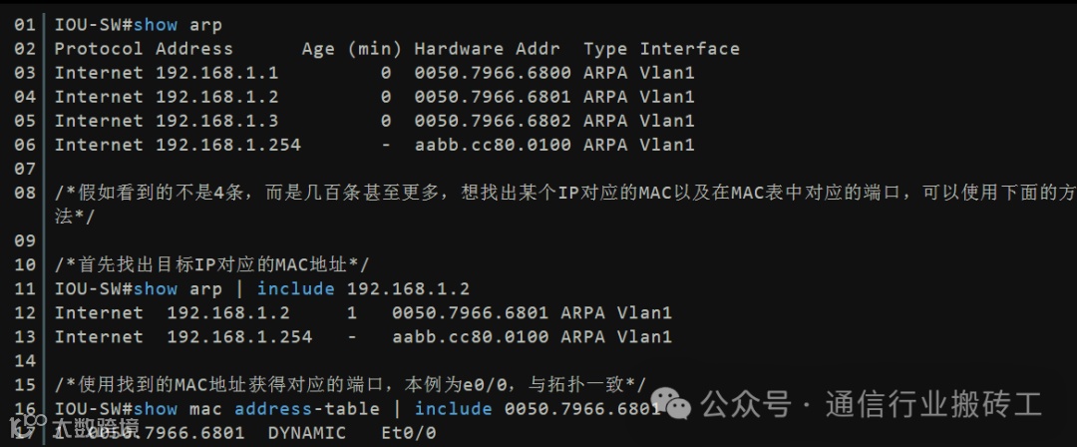Click the 'Hardware Addr' column header
Screen dimensions: 1077x447
[487, 49]
